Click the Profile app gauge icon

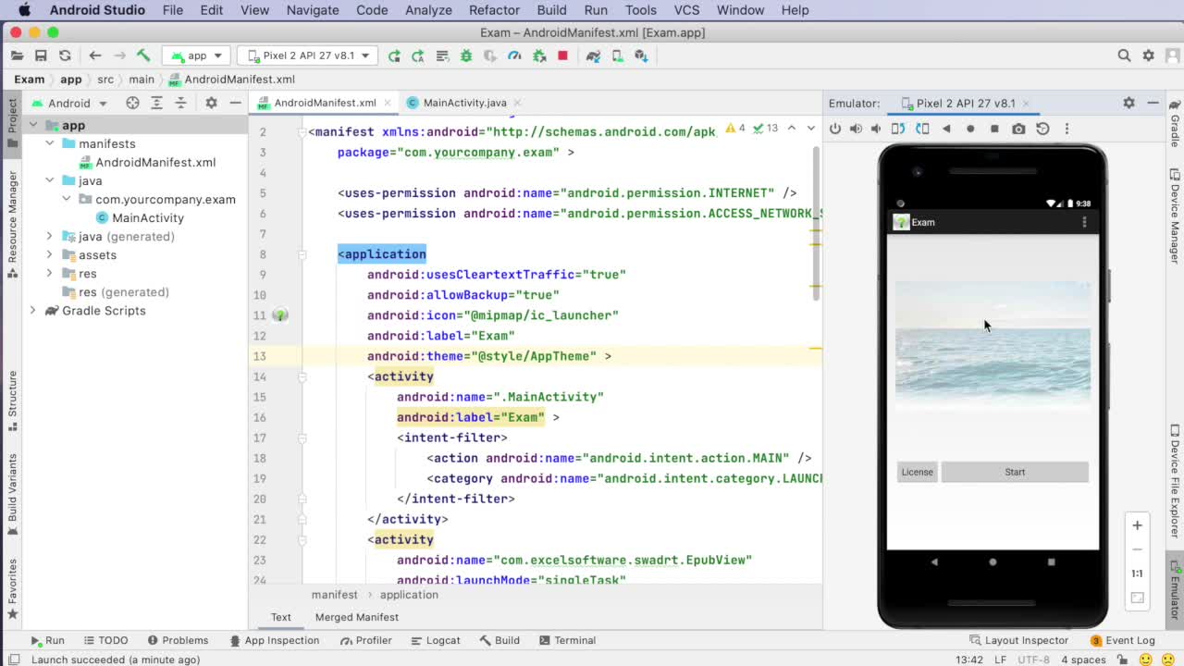click(514, 55)
